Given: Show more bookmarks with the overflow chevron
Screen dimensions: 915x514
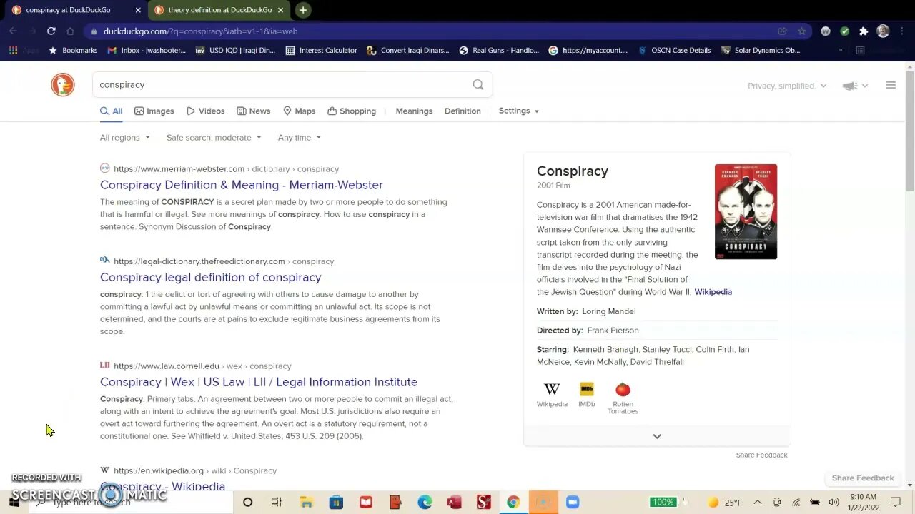Looking at the screenshot, I should (840, 51).
